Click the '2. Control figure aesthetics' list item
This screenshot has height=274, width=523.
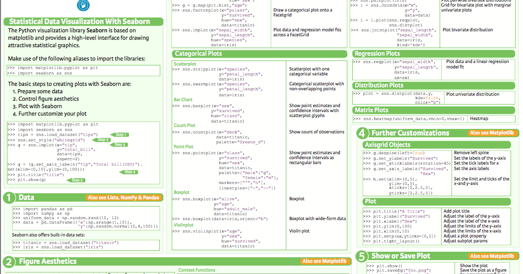coord(46,99)
